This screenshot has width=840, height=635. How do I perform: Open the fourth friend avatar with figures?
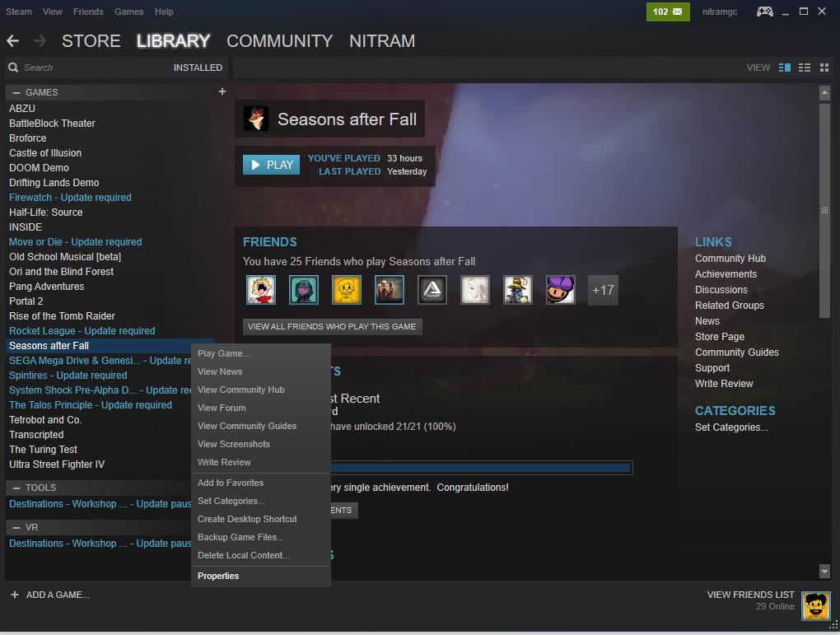[x=390, y=290]
